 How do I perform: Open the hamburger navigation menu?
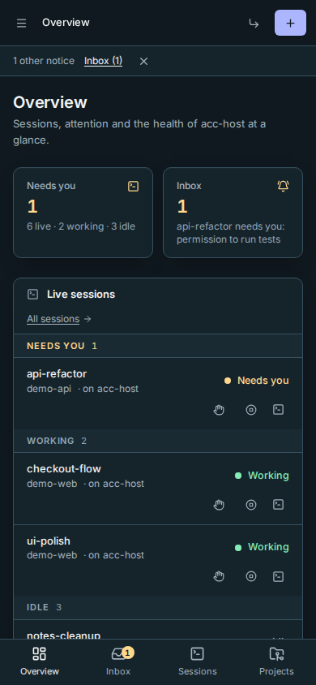(x=21, y=24)
